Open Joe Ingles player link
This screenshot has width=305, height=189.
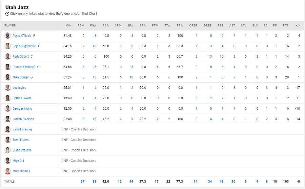point(19,88)
